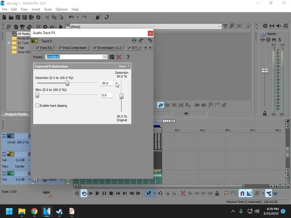Click the Distortion horizontal slider handle
291x218 pixels.
click(67, 83)
